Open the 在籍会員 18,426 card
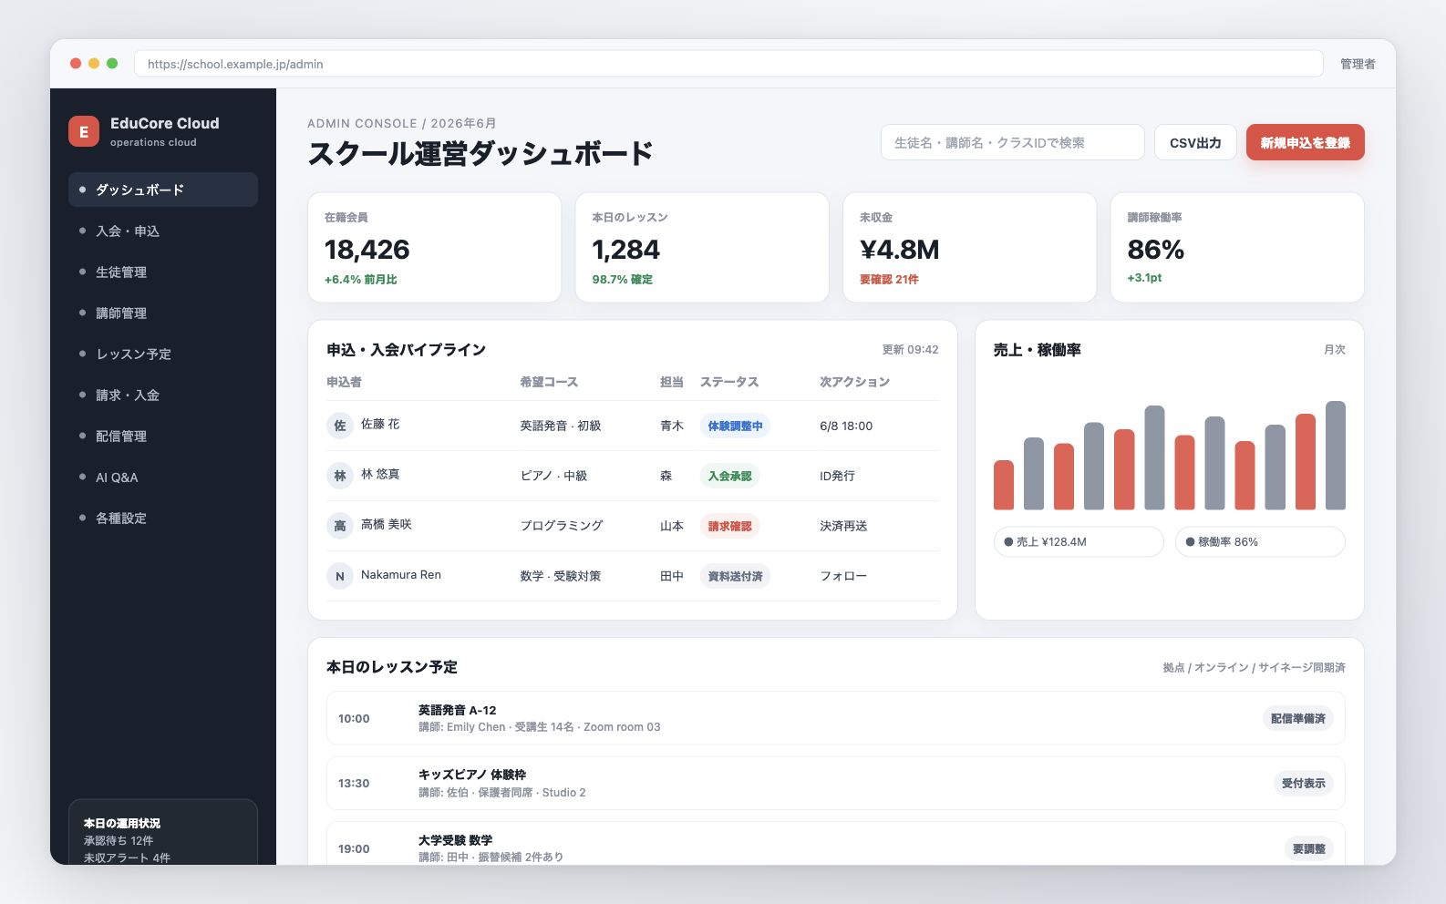Image resolution: width=1446 pixels, height=904 pixels. coord(434,247)
